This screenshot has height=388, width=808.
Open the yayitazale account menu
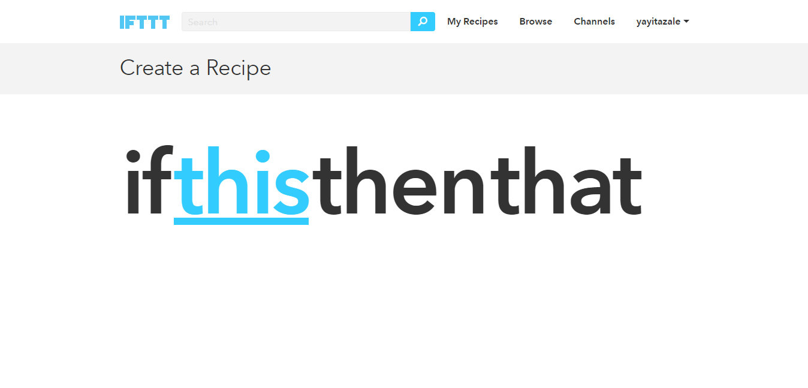tap(662, 22)
